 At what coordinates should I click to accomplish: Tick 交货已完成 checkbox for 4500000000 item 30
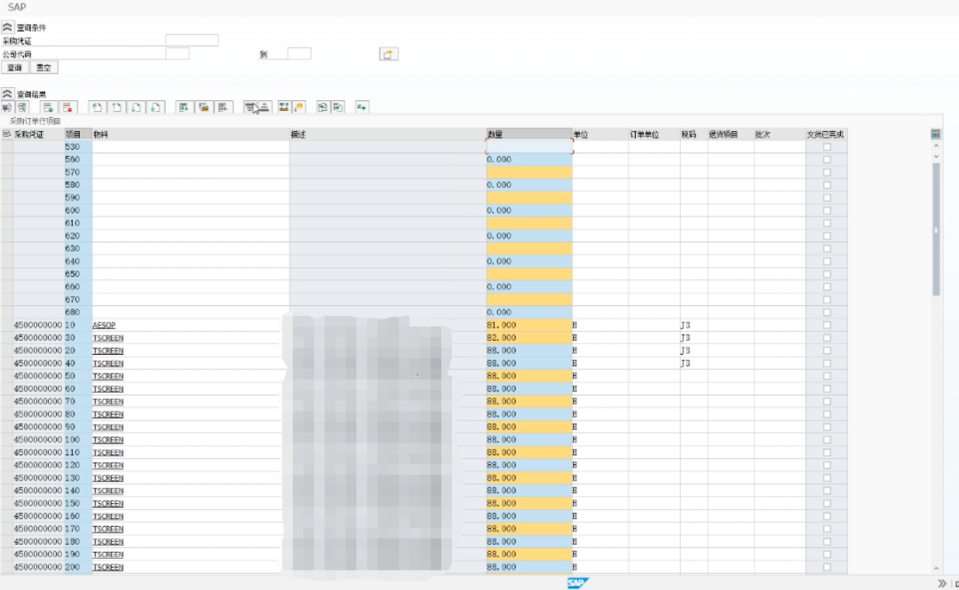pos(827,338)
